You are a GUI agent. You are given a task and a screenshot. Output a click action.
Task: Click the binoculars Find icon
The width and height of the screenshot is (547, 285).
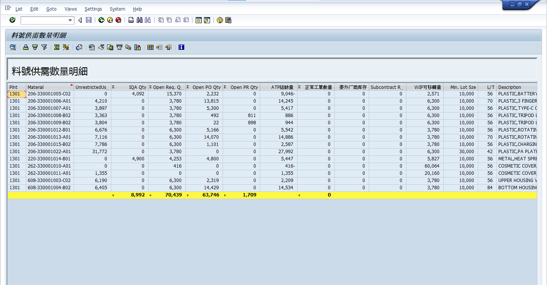pyautogui.click(x=139, y=20)
